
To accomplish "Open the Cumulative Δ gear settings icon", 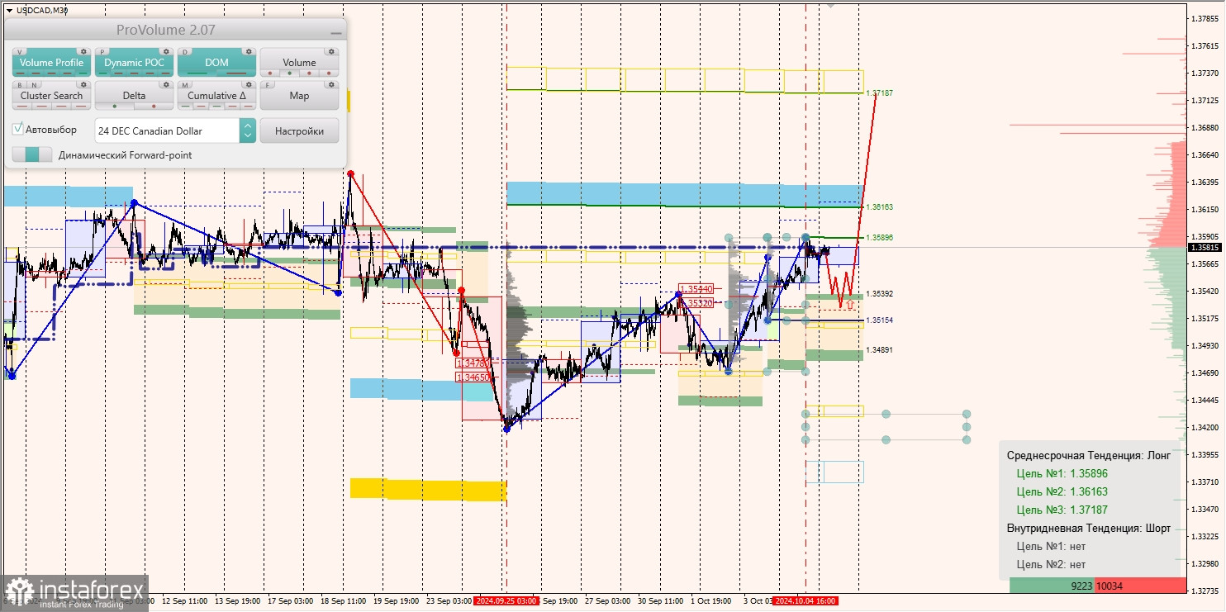I will [x=248, y=84].
